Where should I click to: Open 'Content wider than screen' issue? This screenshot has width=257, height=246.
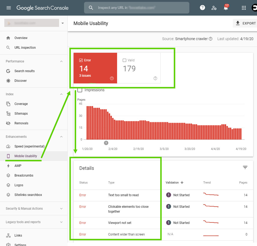(126, 234)
